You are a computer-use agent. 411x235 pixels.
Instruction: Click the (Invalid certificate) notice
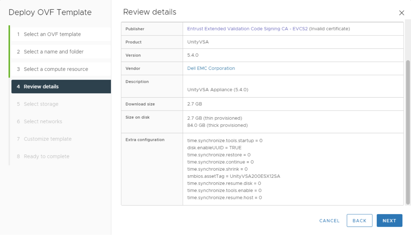(x=330, y=29)
